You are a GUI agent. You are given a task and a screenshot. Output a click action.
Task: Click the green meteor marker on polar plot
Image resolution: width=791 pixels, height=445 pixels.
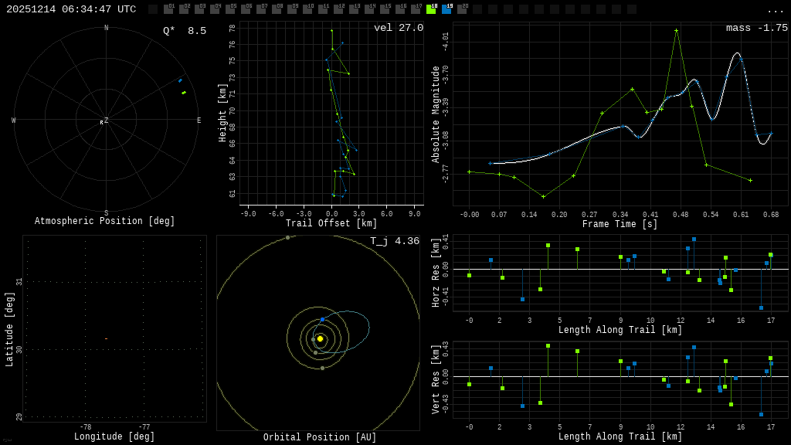tap(184, 93)
